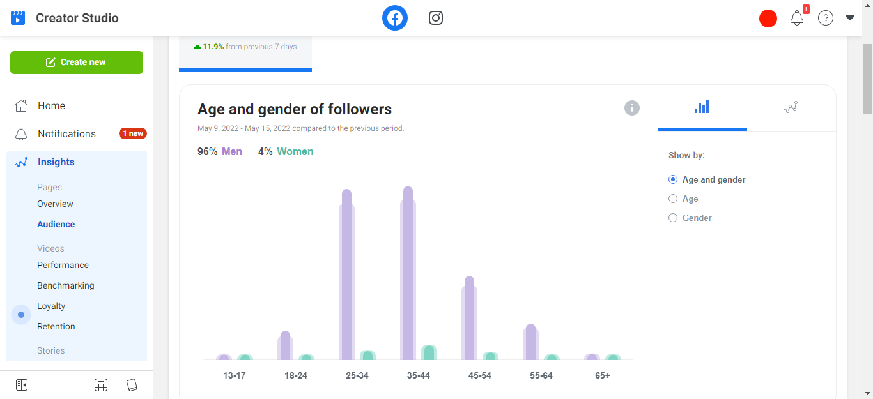Switch to the Facebook platform icon
The height and width of the screenshot is (399, 873).
tap(395, 18)
